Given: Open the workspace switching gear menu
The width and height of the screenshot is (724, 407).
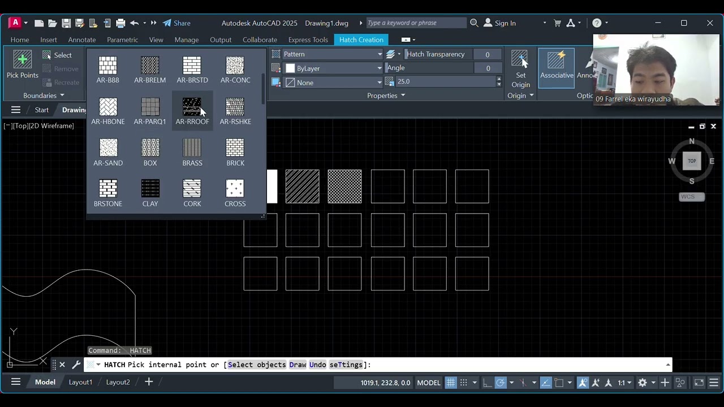Looking at the screenshot, I should [643, 383].
